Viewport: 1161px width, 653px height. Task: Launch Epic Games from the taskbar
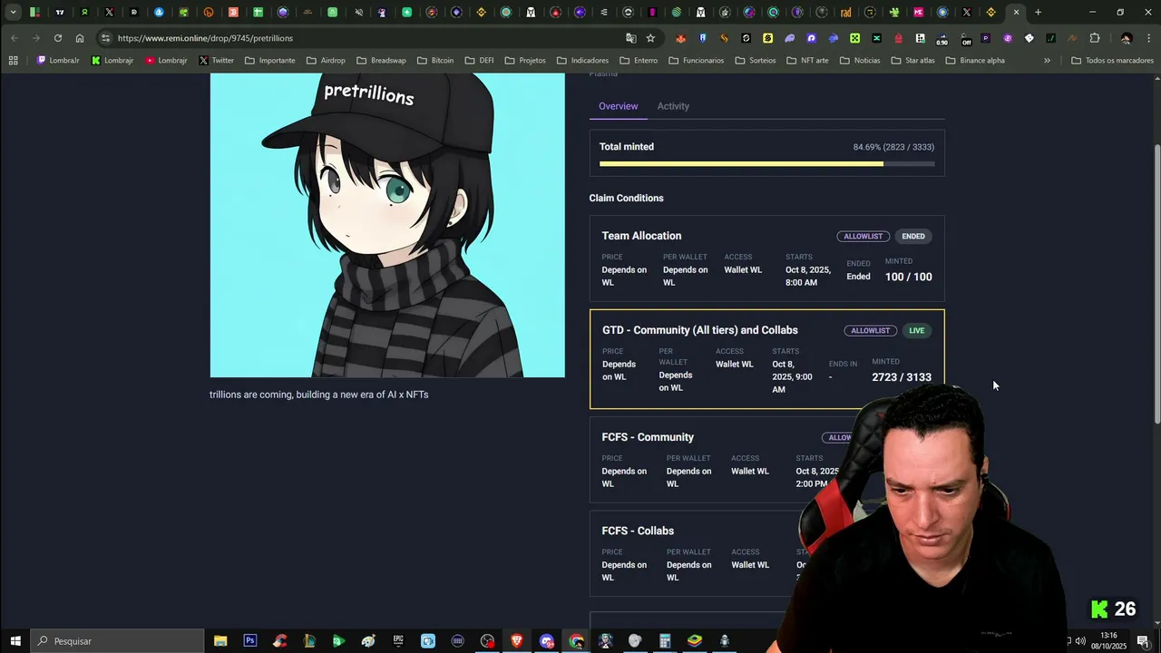click(x=398, y=641)
